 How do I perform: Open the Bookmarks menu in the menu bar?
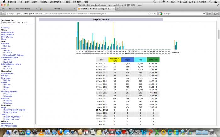(55, 2)
